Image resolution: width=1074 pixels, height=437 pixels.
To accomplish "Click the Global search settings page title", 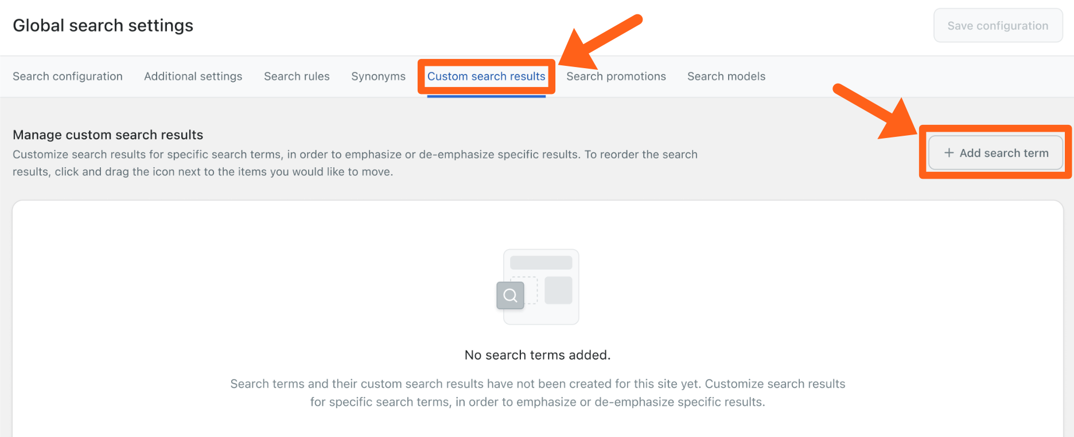I will 103,25.
